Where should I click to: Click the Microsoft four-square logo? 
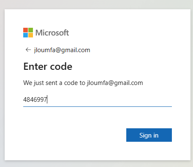28,32
